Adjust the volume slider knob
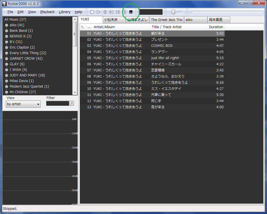The image size is (267, 214). pos(173,12)
